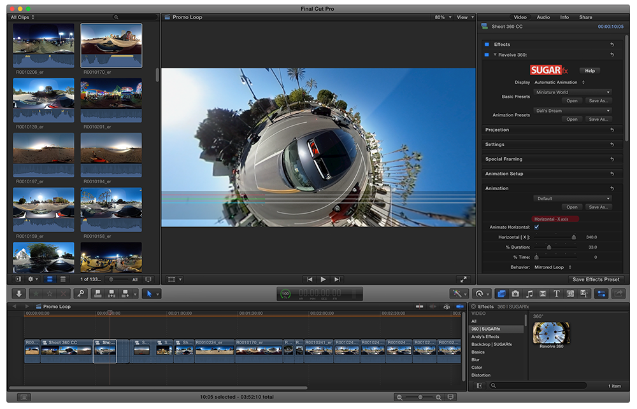Switch to the Video inspector tab
The width and height of the screenshot is (637, 409).
click(x=520, y=17)
